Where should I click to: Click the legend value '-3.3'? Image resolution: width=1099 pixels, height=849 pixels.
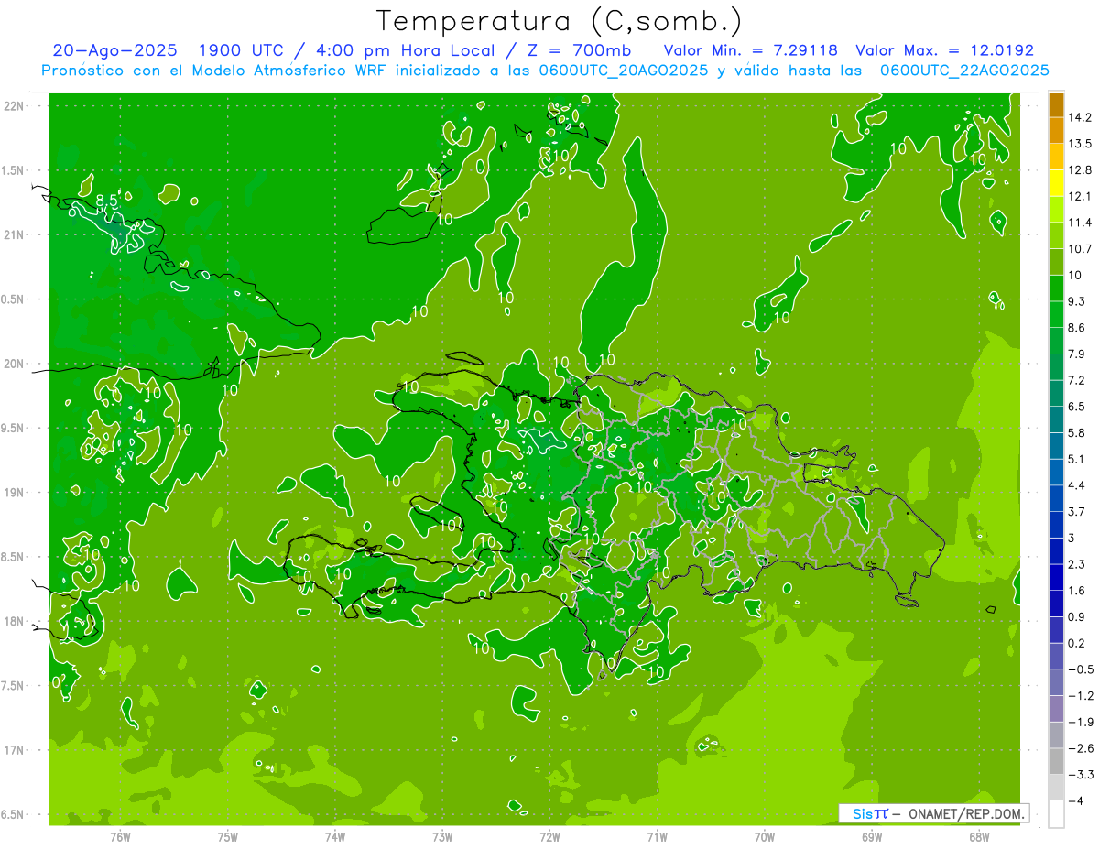coord(1080,775)
